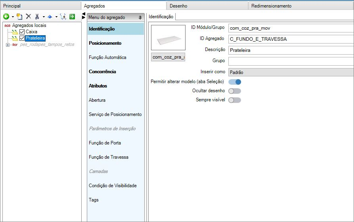Click the ID Agregado field
Screen dimensions: 354x222
coord(291,39)
